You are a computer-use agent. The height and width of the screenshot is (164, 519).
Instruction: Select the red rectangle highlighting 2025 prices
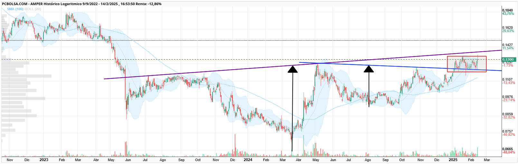467,64
